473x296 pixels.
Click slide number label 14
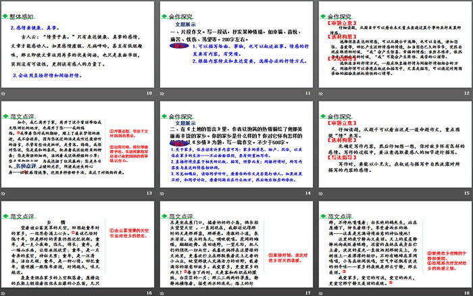[308, 193]
